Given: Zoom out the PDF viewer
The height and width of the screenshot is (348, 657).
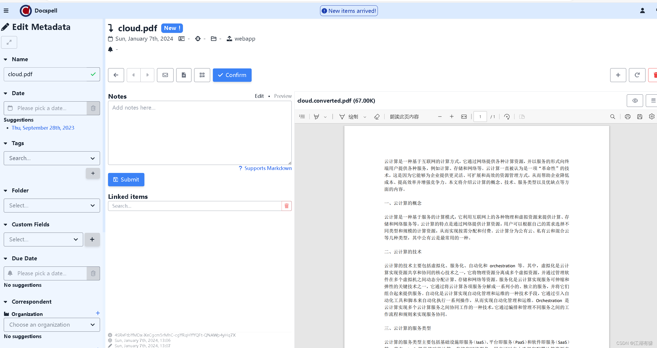Looking at the screenshot, I should [440, 117].
